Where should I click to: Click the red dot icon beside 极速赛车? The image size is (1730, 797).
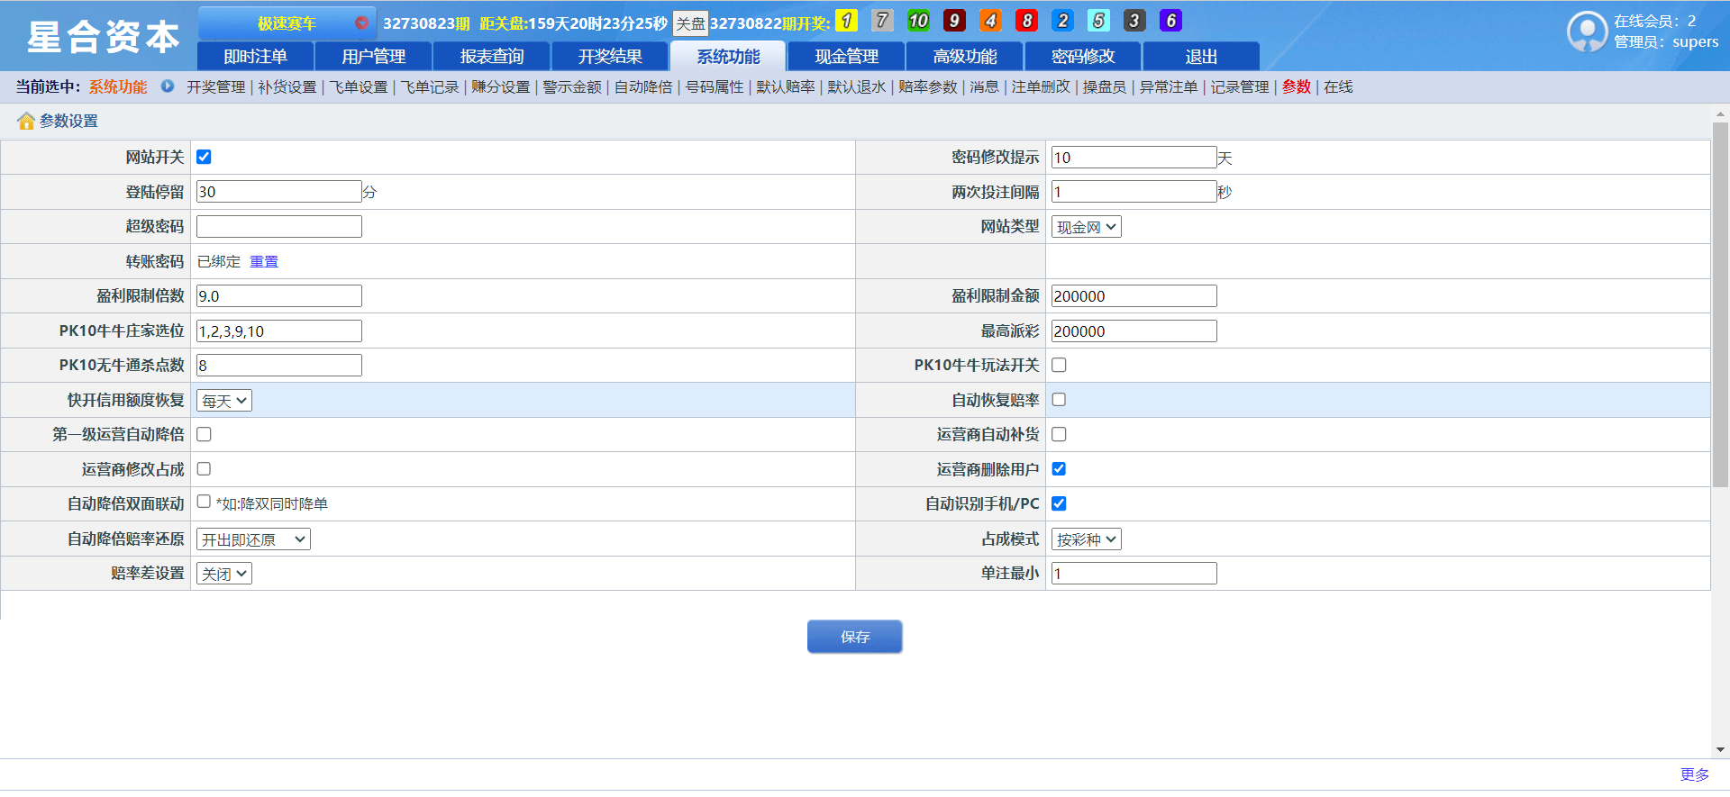tap(361, 23)
